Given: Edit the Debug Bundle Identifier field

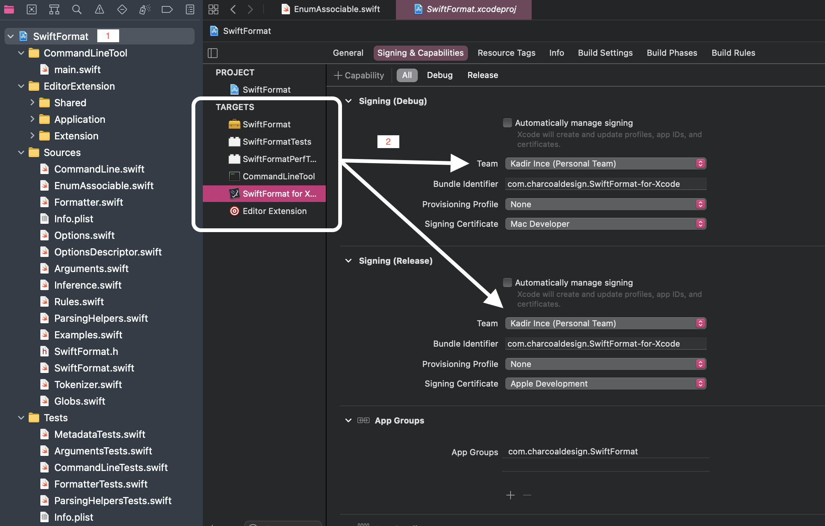Looking at the screenshot, I should (x=606, y=184).
